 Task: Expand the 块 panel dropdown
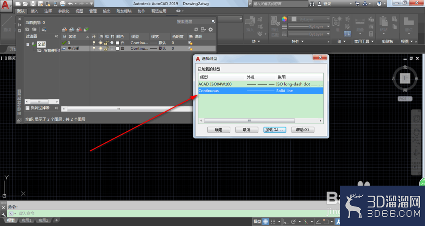(x=256, y=42)
